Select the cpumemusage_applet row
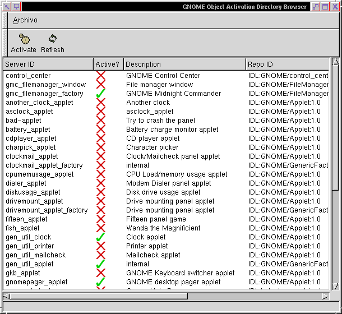The image size is (342, 314). (x=166, y=174)
